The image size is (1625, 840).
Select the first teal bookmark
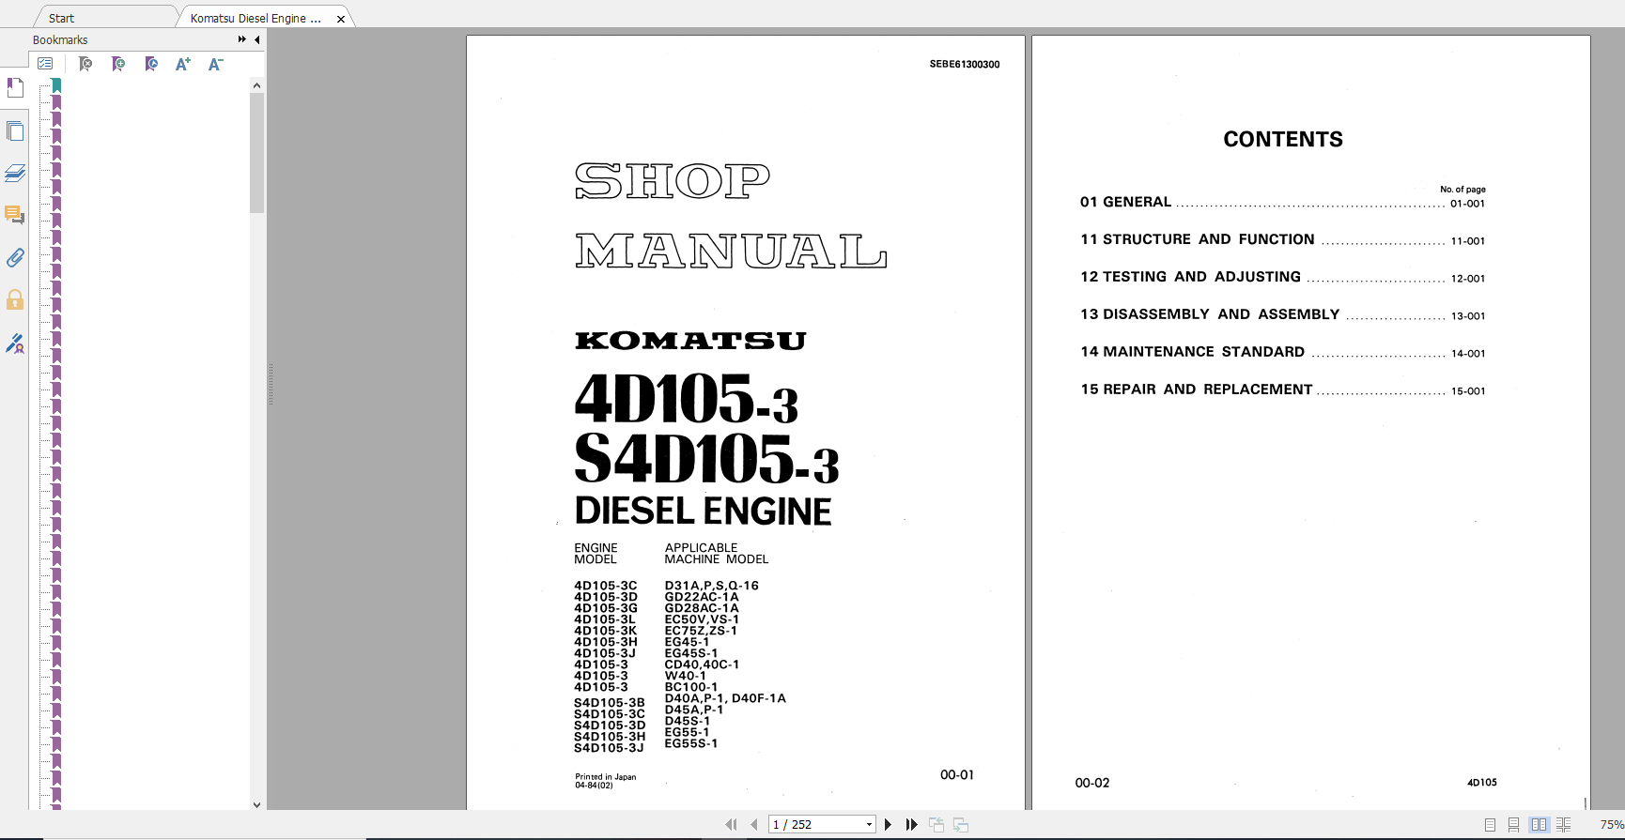[56, 85]
